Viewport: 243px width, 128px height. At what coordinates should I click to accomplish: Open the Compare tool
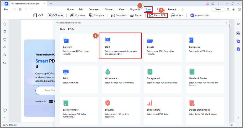96,15
